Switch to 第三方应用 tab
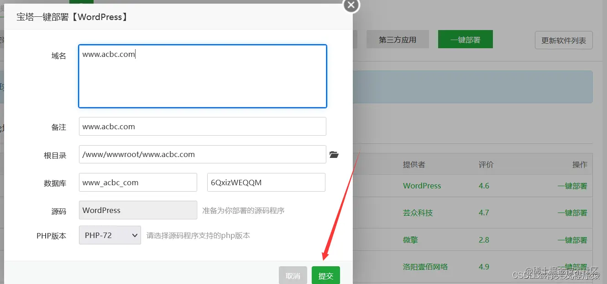607x284 pixels. 398,40
